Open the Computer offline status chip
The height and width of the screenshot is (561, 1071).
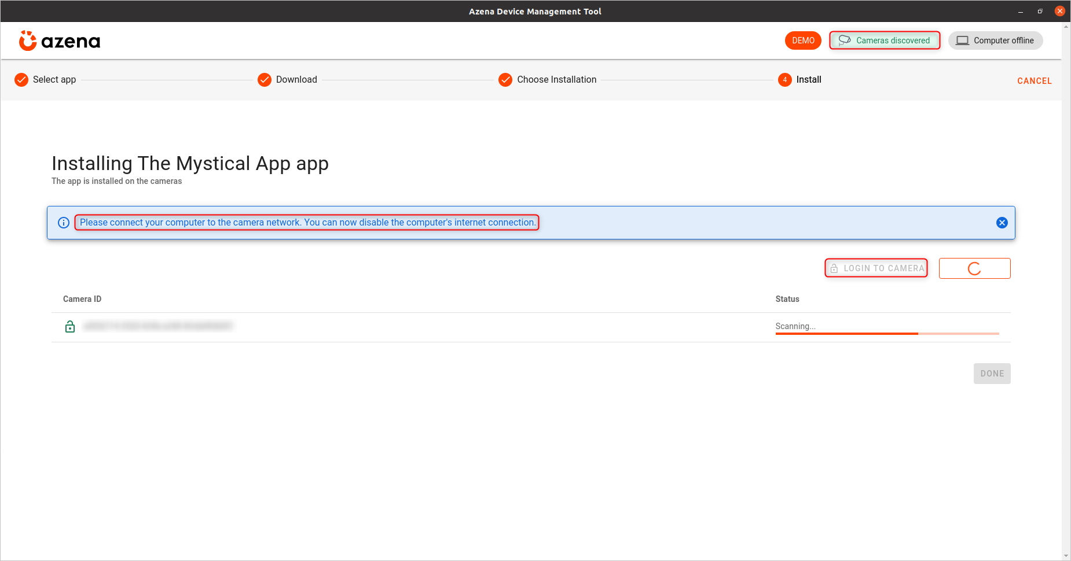996,40
